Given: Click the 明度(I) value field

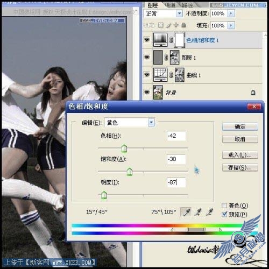Looking at the screenshot, I should tap(176, 182).
